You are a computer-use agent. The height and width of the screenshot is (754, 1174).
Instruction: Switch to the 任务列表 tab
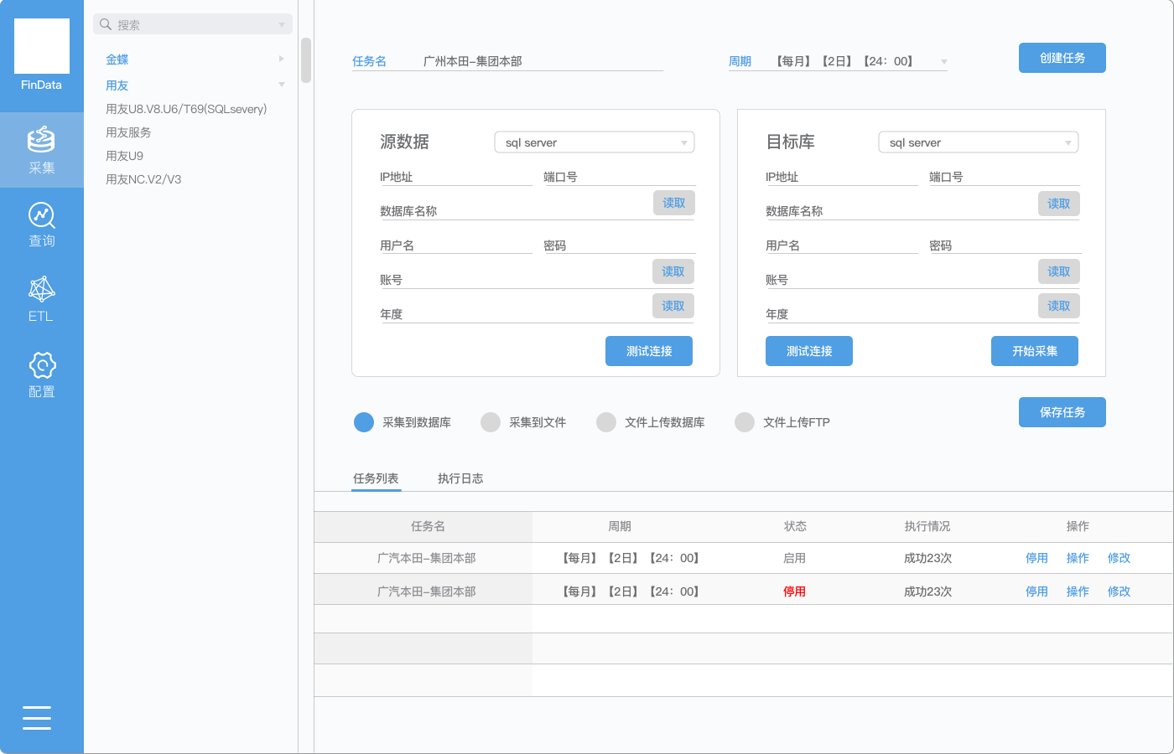click(x=376, y=478)
